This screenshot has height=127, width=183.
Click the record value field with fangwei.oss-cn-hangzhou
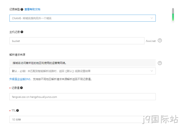82,97
